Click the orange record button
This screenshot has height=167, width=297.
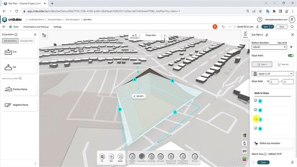(215, 27)
